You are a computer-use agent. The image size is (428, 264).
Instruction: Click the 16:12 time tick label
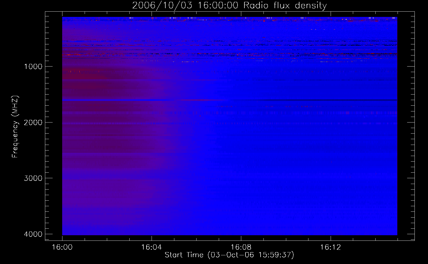pos(330,247)
